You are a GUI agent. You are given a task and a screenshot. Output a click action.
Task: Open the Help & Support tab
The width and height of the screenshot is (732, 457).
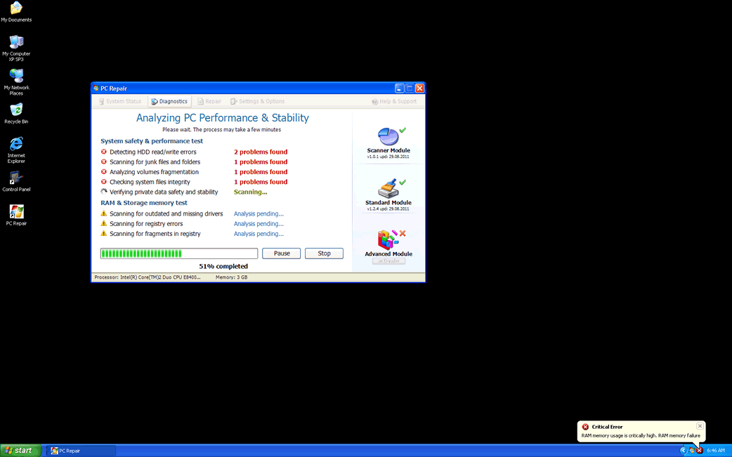pos(394,102)
